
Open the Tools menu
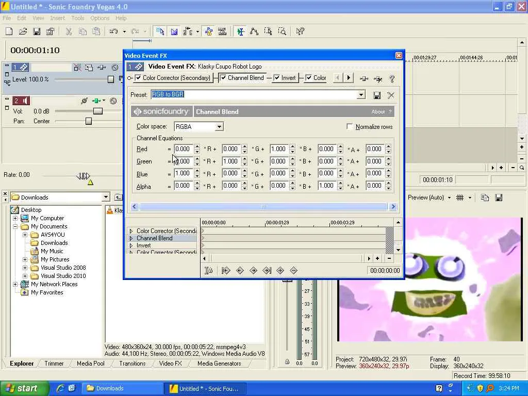[77, 18]
